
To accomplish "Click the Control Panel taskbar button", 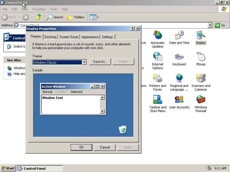I will [40, 168].
